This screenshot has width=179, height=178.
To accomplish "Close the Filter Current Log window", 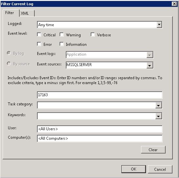I will click(174, 4).
